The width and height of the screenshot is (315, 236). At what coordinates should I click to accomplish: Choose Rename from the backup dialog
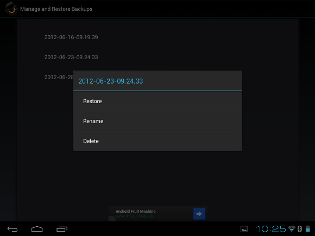tap(157, 121)
